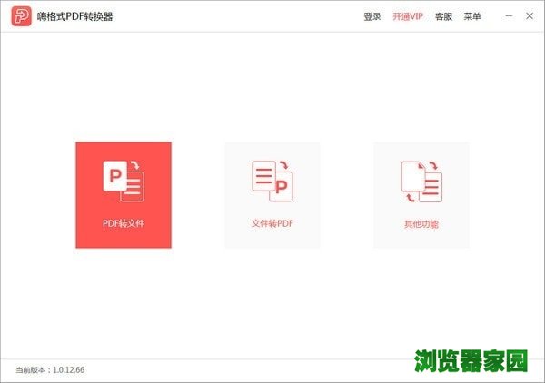The image size is (545, 383).
Task: Click the red PDF converter app logo
Action: point(18,16)
